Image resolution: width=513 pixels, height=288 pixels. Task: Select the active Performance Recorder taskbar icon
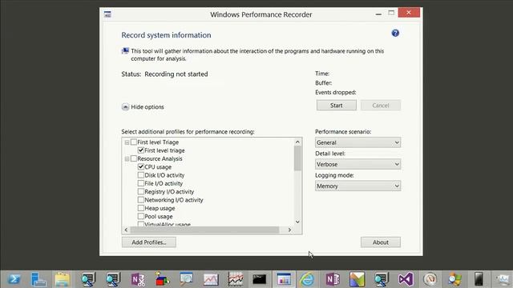click(284, 279)
